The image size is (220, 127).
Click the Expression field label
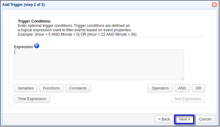tap(23, 47)
